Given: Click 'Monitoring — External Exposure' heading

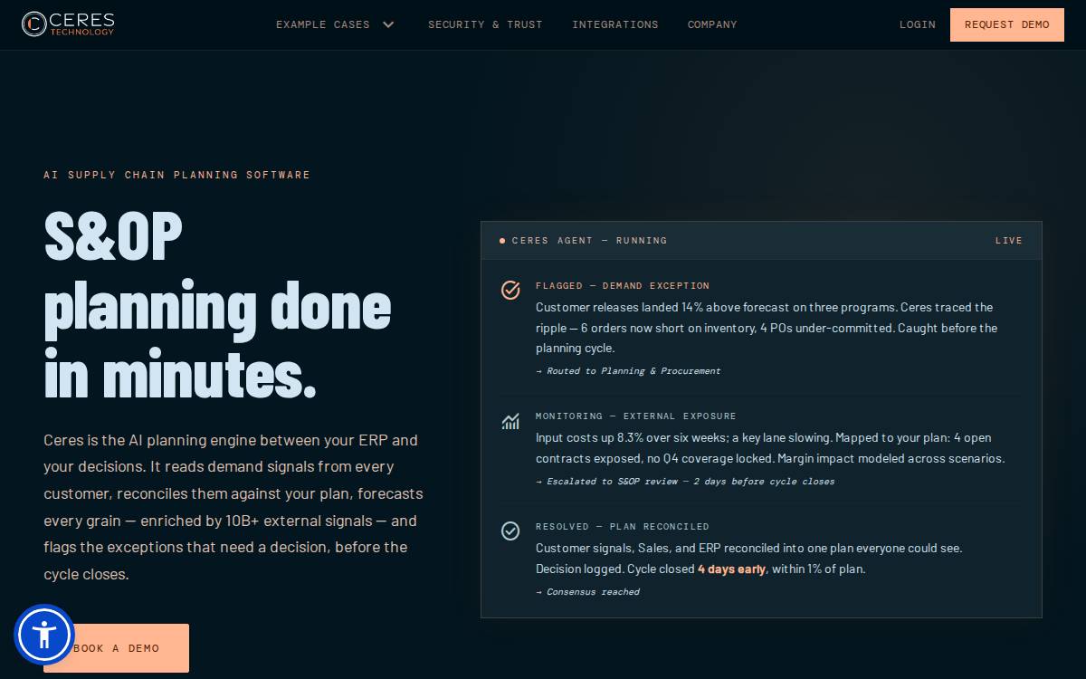Looking at the screenshot, I should (x=636, y=416).
